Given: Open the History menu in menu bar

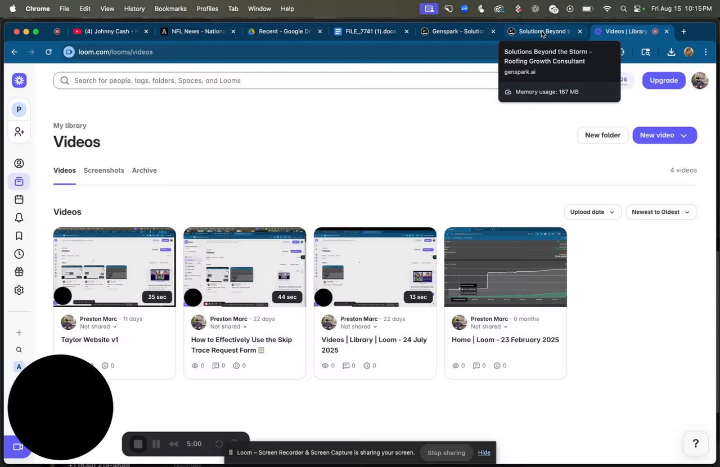Looking at the screenshot, I should pyautogui.click(x=134, y=9).
